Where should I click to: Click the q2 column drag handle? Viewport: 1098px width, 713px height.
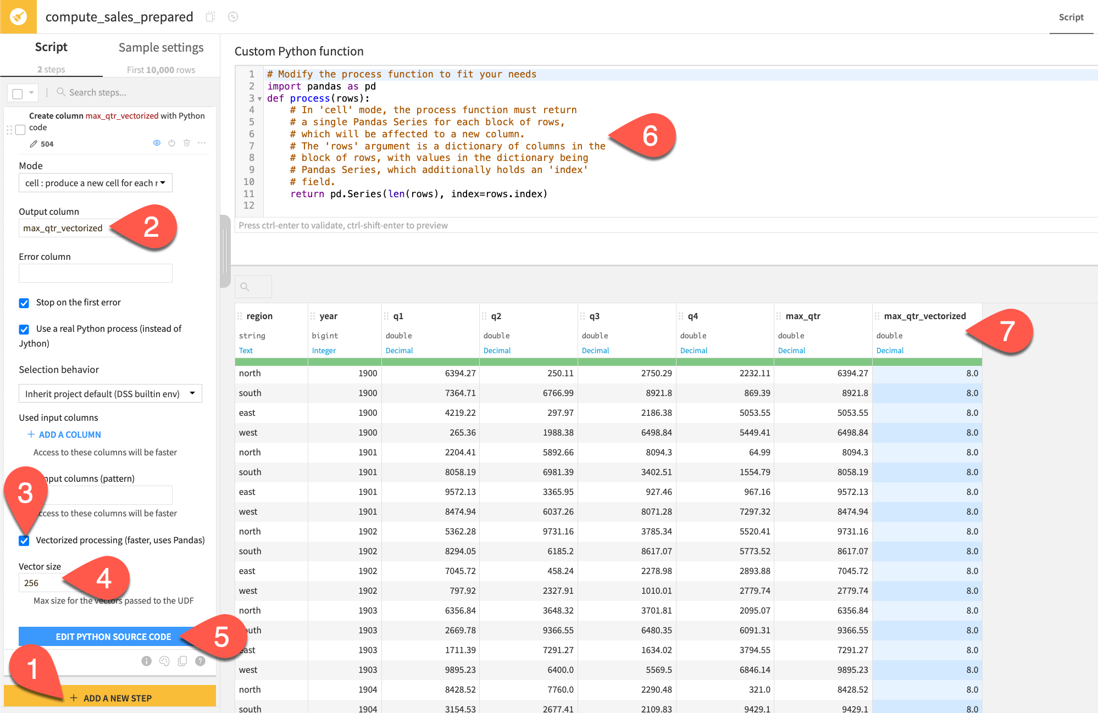484,316
